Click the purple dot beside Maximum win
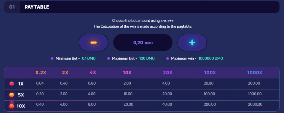 click(x=168, y=58)
